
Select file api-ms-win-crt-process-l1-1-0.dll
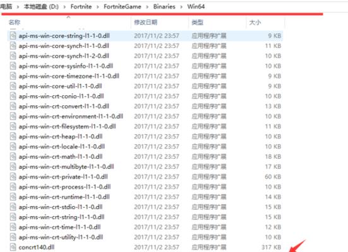[x=64, y=187]
